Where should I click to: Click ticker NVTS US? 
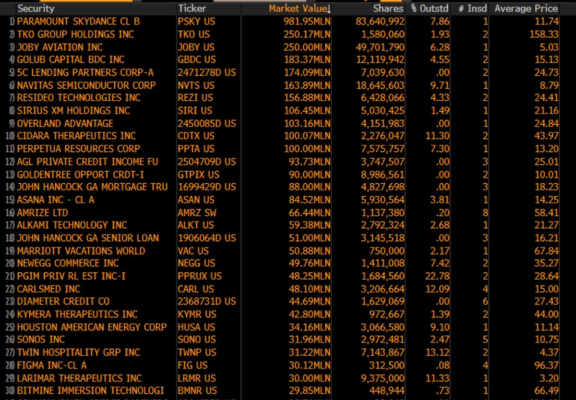point(197,85)
